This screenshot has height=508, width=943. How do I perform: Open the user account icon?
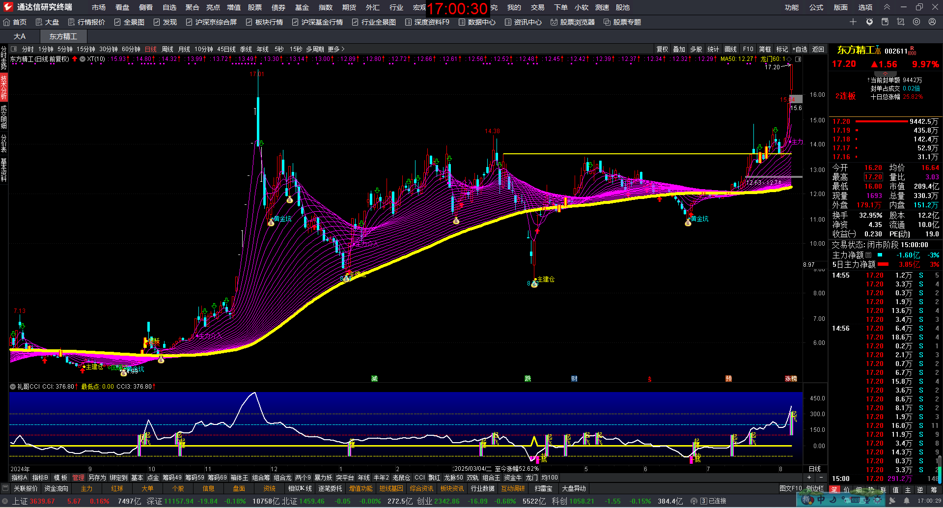[932, 22]
